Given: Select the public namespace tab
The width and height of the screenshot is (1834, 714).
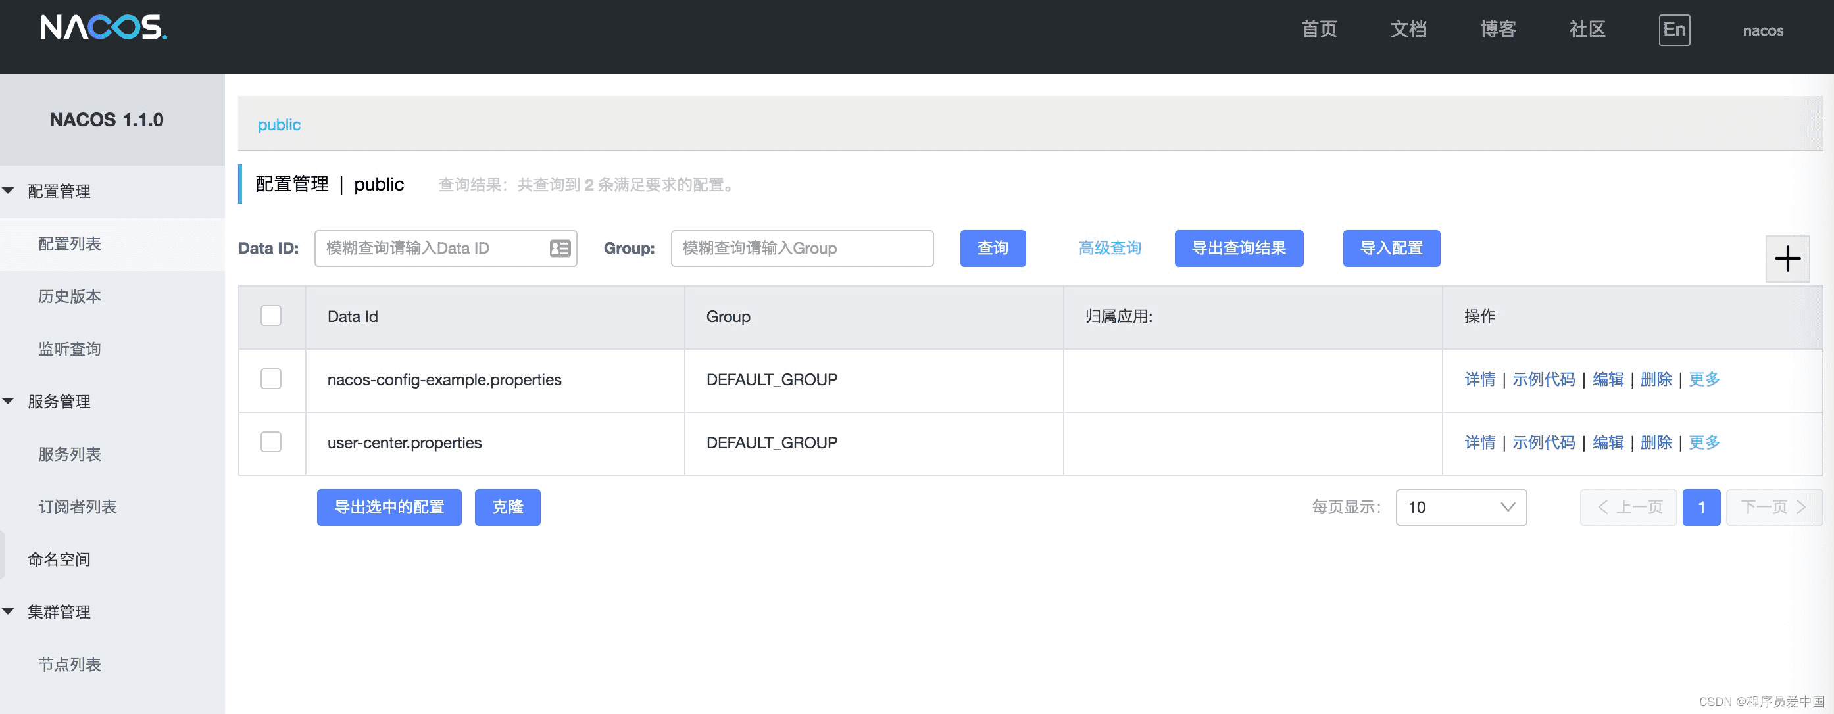Looking at the screenshot, I should click(279, 124).
